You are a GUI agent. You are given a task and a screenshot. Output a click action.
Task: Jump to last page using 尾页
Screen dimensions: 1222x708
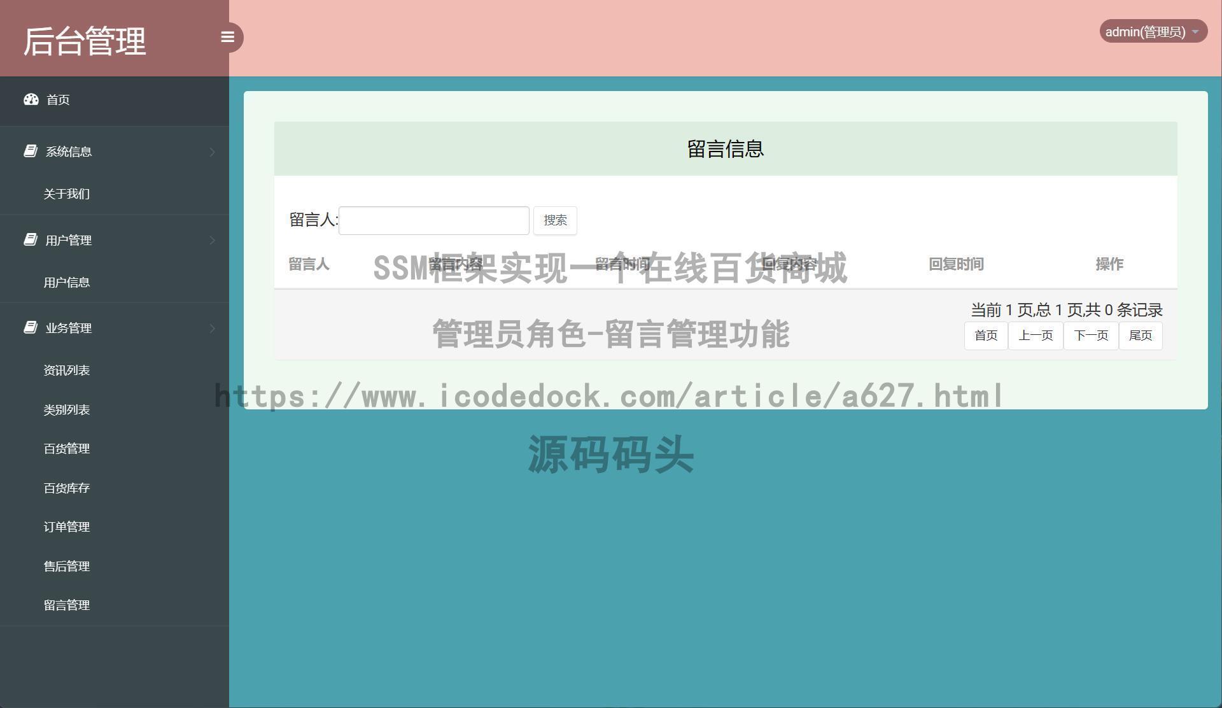click(1140, 336)
